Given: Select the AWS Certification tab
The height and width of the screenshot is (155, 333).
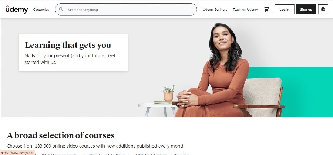Looking at the screenshot, I should 151,154.
